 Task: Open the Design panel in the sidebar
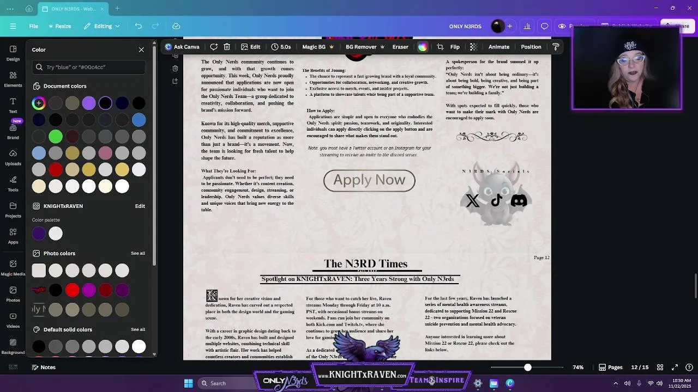13,52
